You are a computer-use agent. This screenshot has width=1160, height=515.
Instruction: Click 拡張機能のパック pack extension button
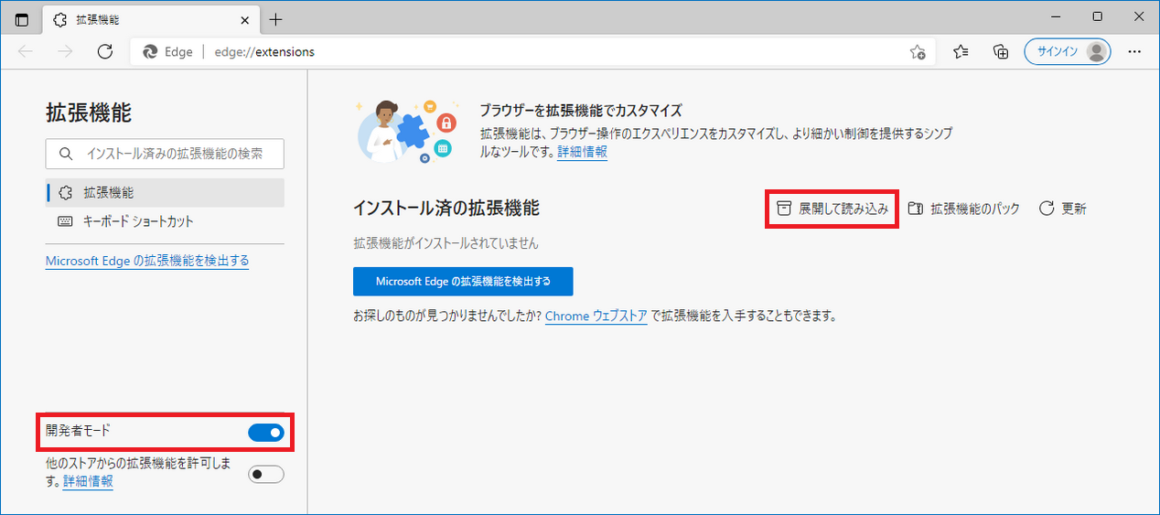coord(963,209)
